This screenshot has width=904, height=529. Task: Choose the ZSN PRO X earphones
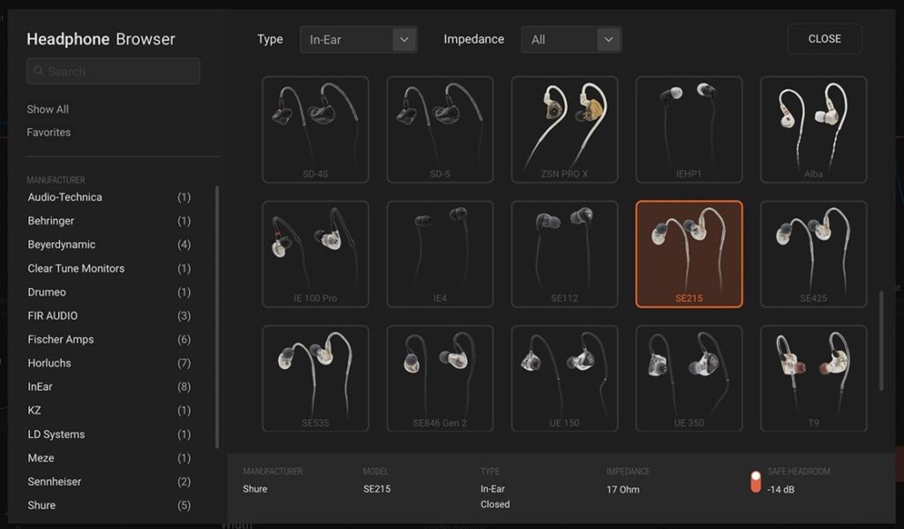click(564, 130)
